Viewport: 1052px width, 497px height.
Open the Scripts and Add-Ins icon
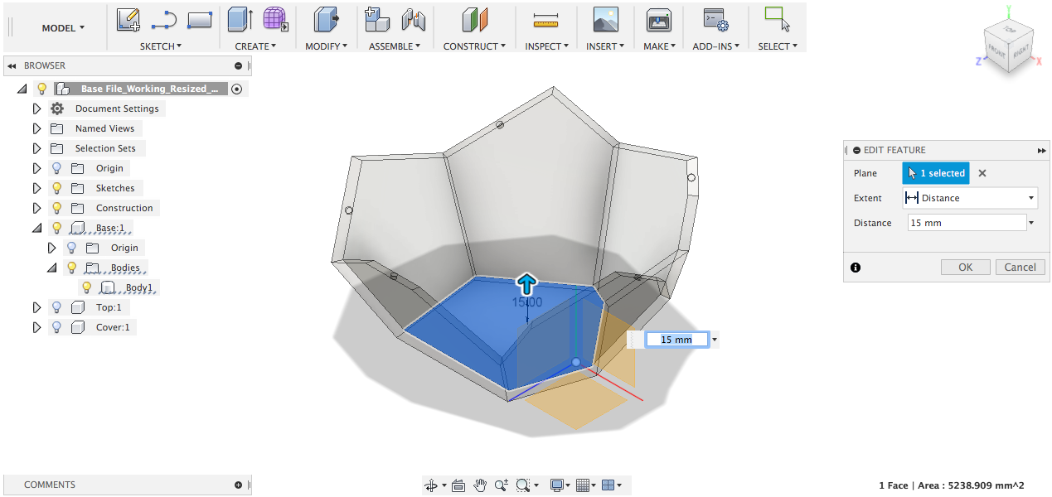pos(715,19)
